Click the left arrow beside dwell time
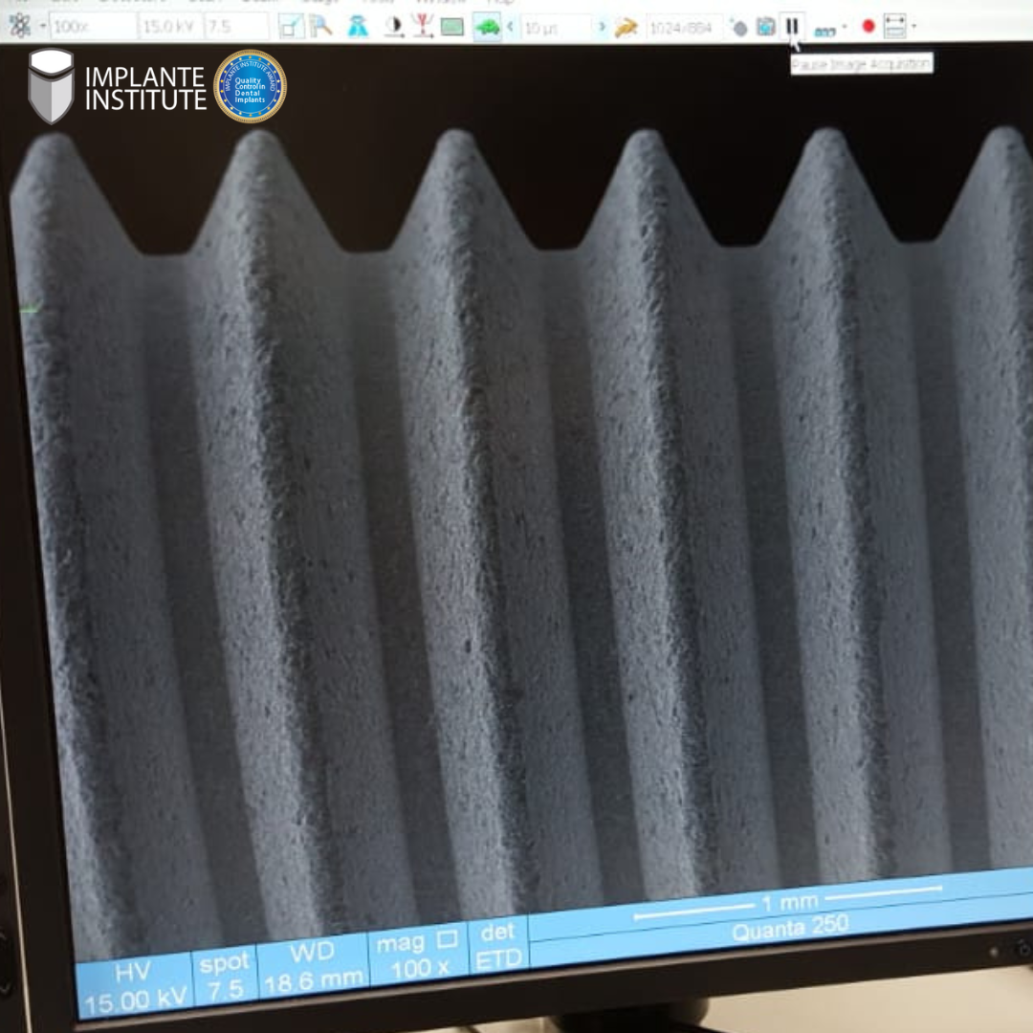 tap(509, 27)
